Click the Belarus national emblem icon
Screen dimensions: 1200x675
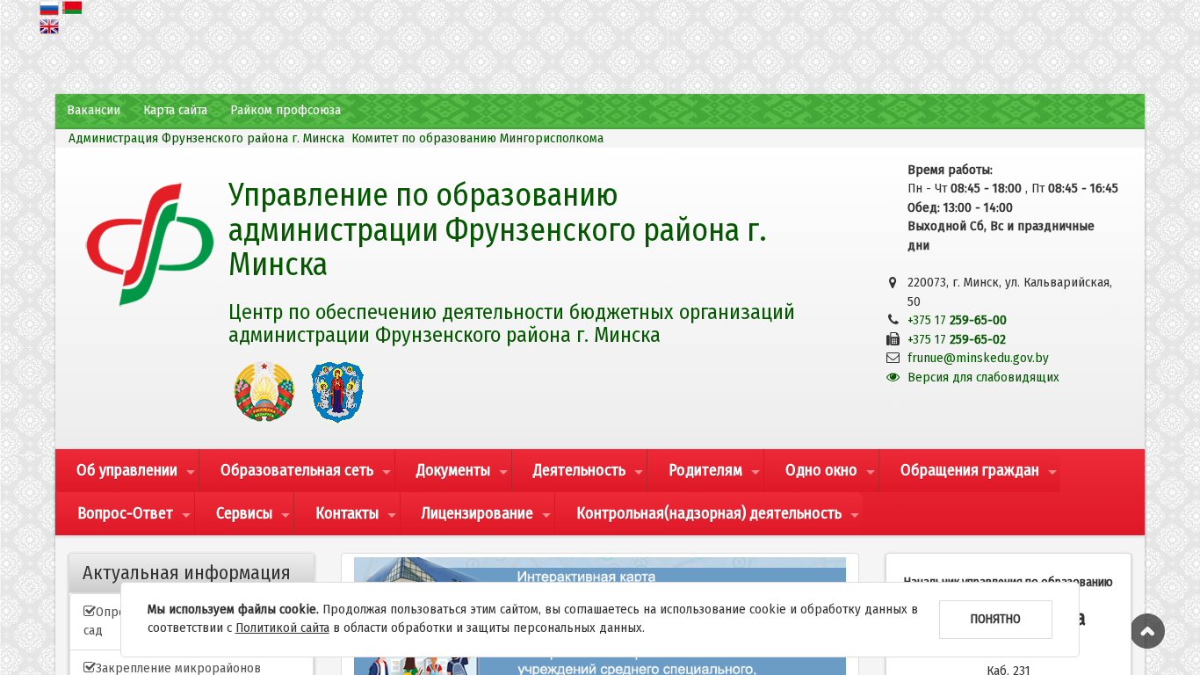click(x=264, y=392)
